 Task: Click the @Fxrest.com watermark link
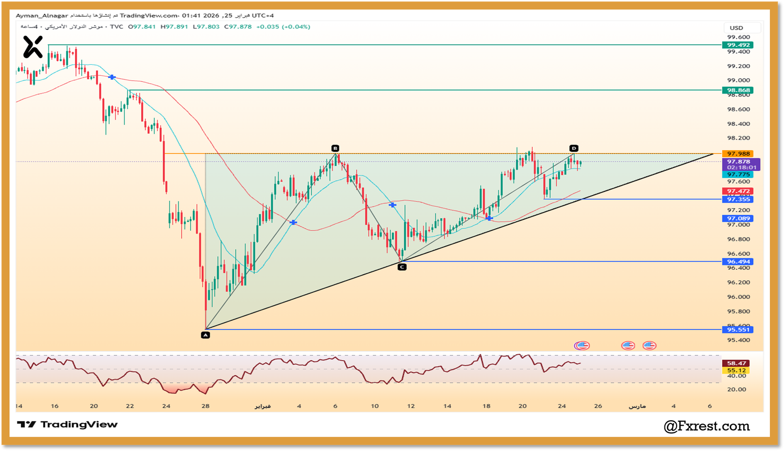point(706,426)
